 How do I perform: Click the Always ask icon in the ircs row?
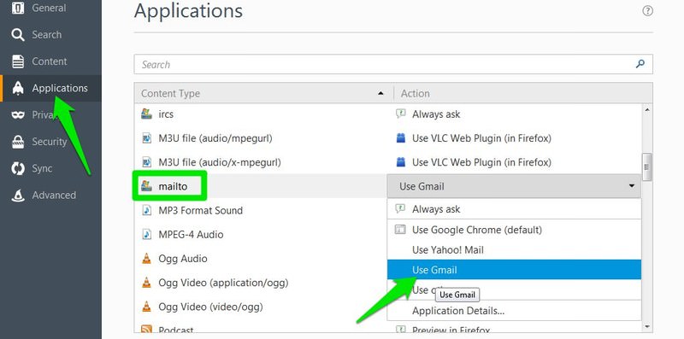point(400,114)
